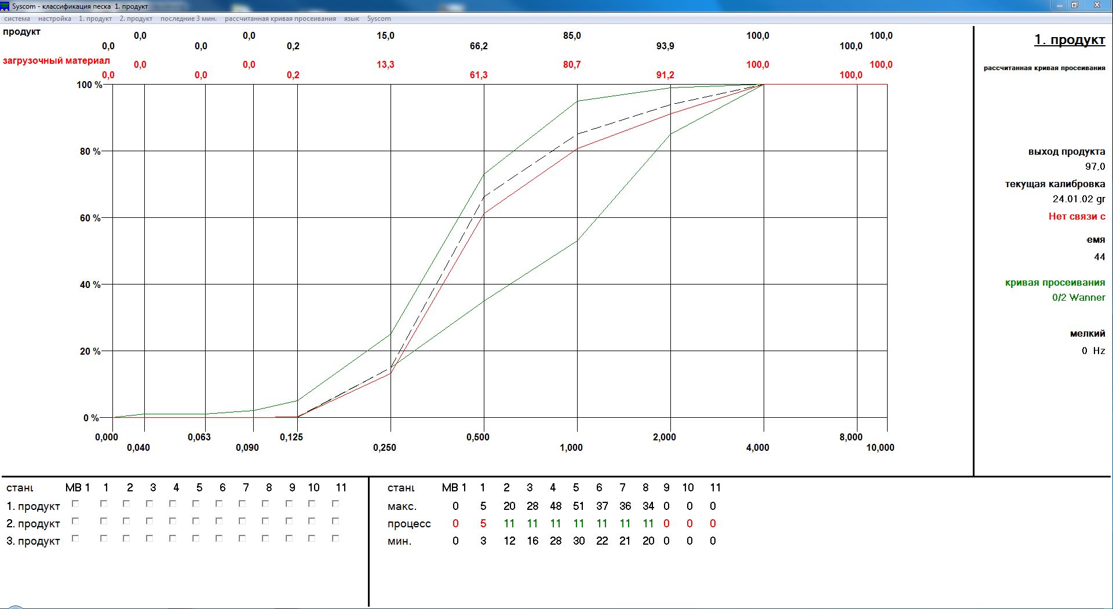Check station 3 box in 1. продукт row

tap(149, 504)
